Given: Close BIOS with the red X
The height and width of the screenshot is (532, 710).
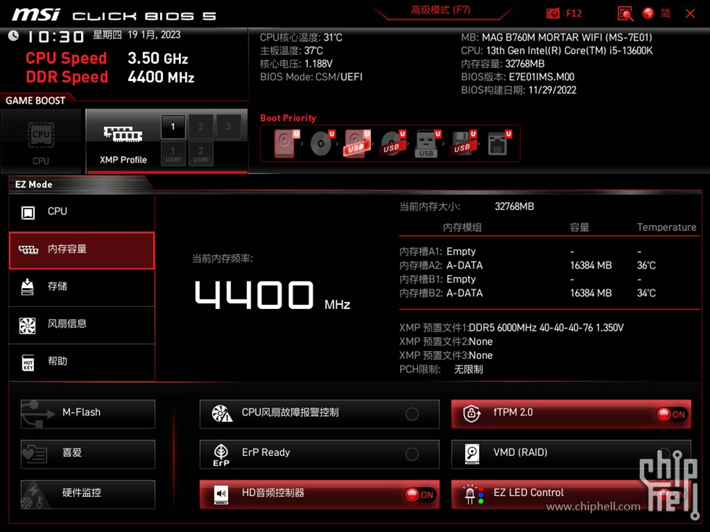Looking at the screenshot, I should [x=690, y=14].
